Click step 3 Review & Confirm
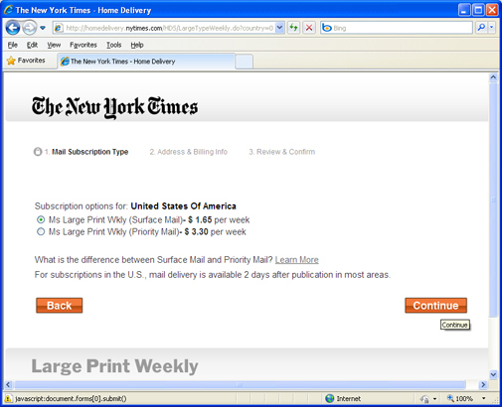 coord(282,152)
